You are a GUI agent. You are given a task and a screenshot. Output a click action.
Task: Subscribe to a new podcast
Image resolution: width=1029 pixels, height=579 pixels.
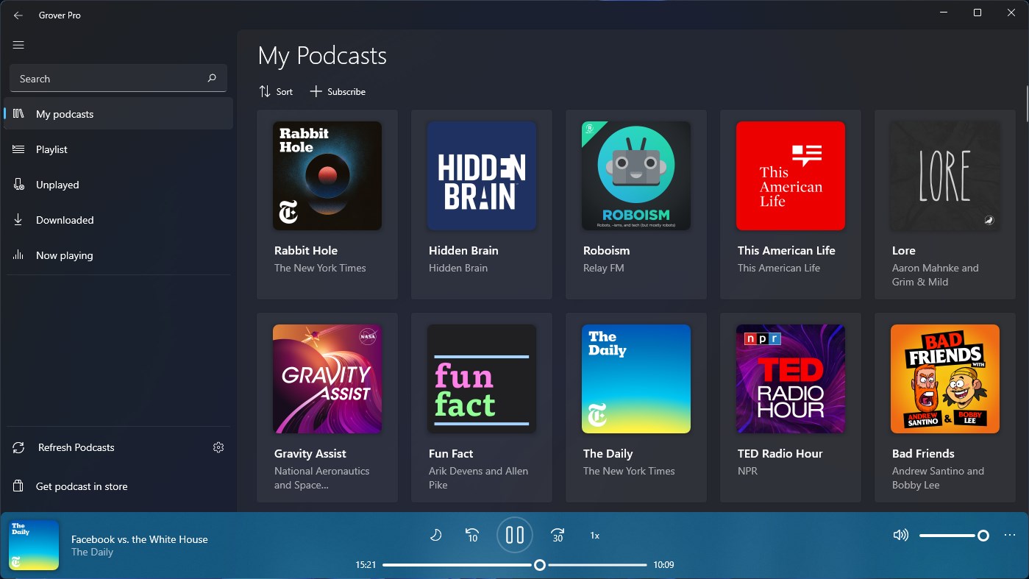click(x=338, y=91)
